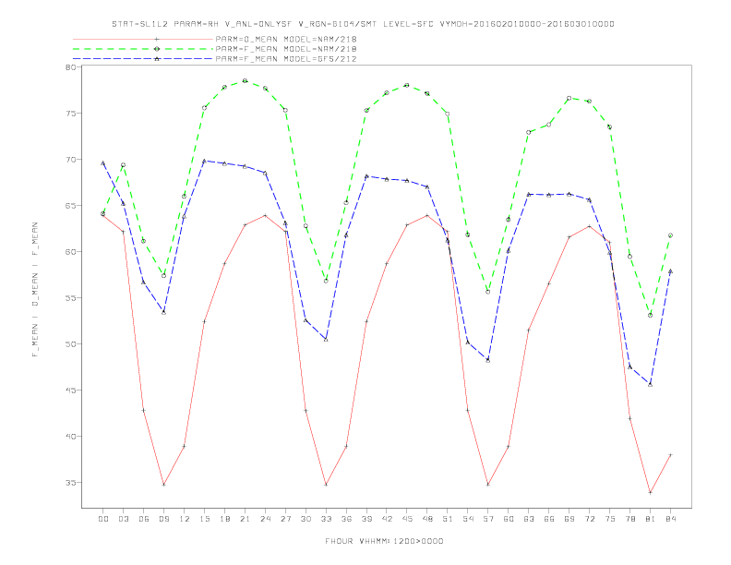The width and height of the screenshot is (731, 565).
Task: Click x-axis forecast hour label 57
Action: [488, 519]
